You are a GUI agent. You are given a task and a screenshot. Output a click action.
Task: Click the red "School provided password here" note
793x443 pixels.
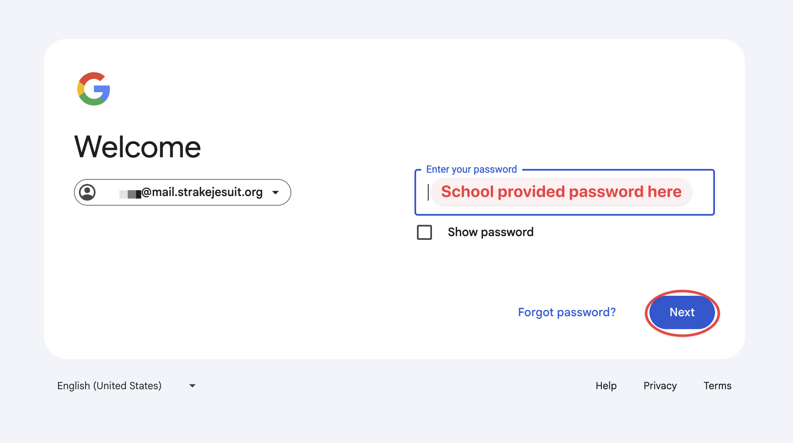click(x=561, y=192)
